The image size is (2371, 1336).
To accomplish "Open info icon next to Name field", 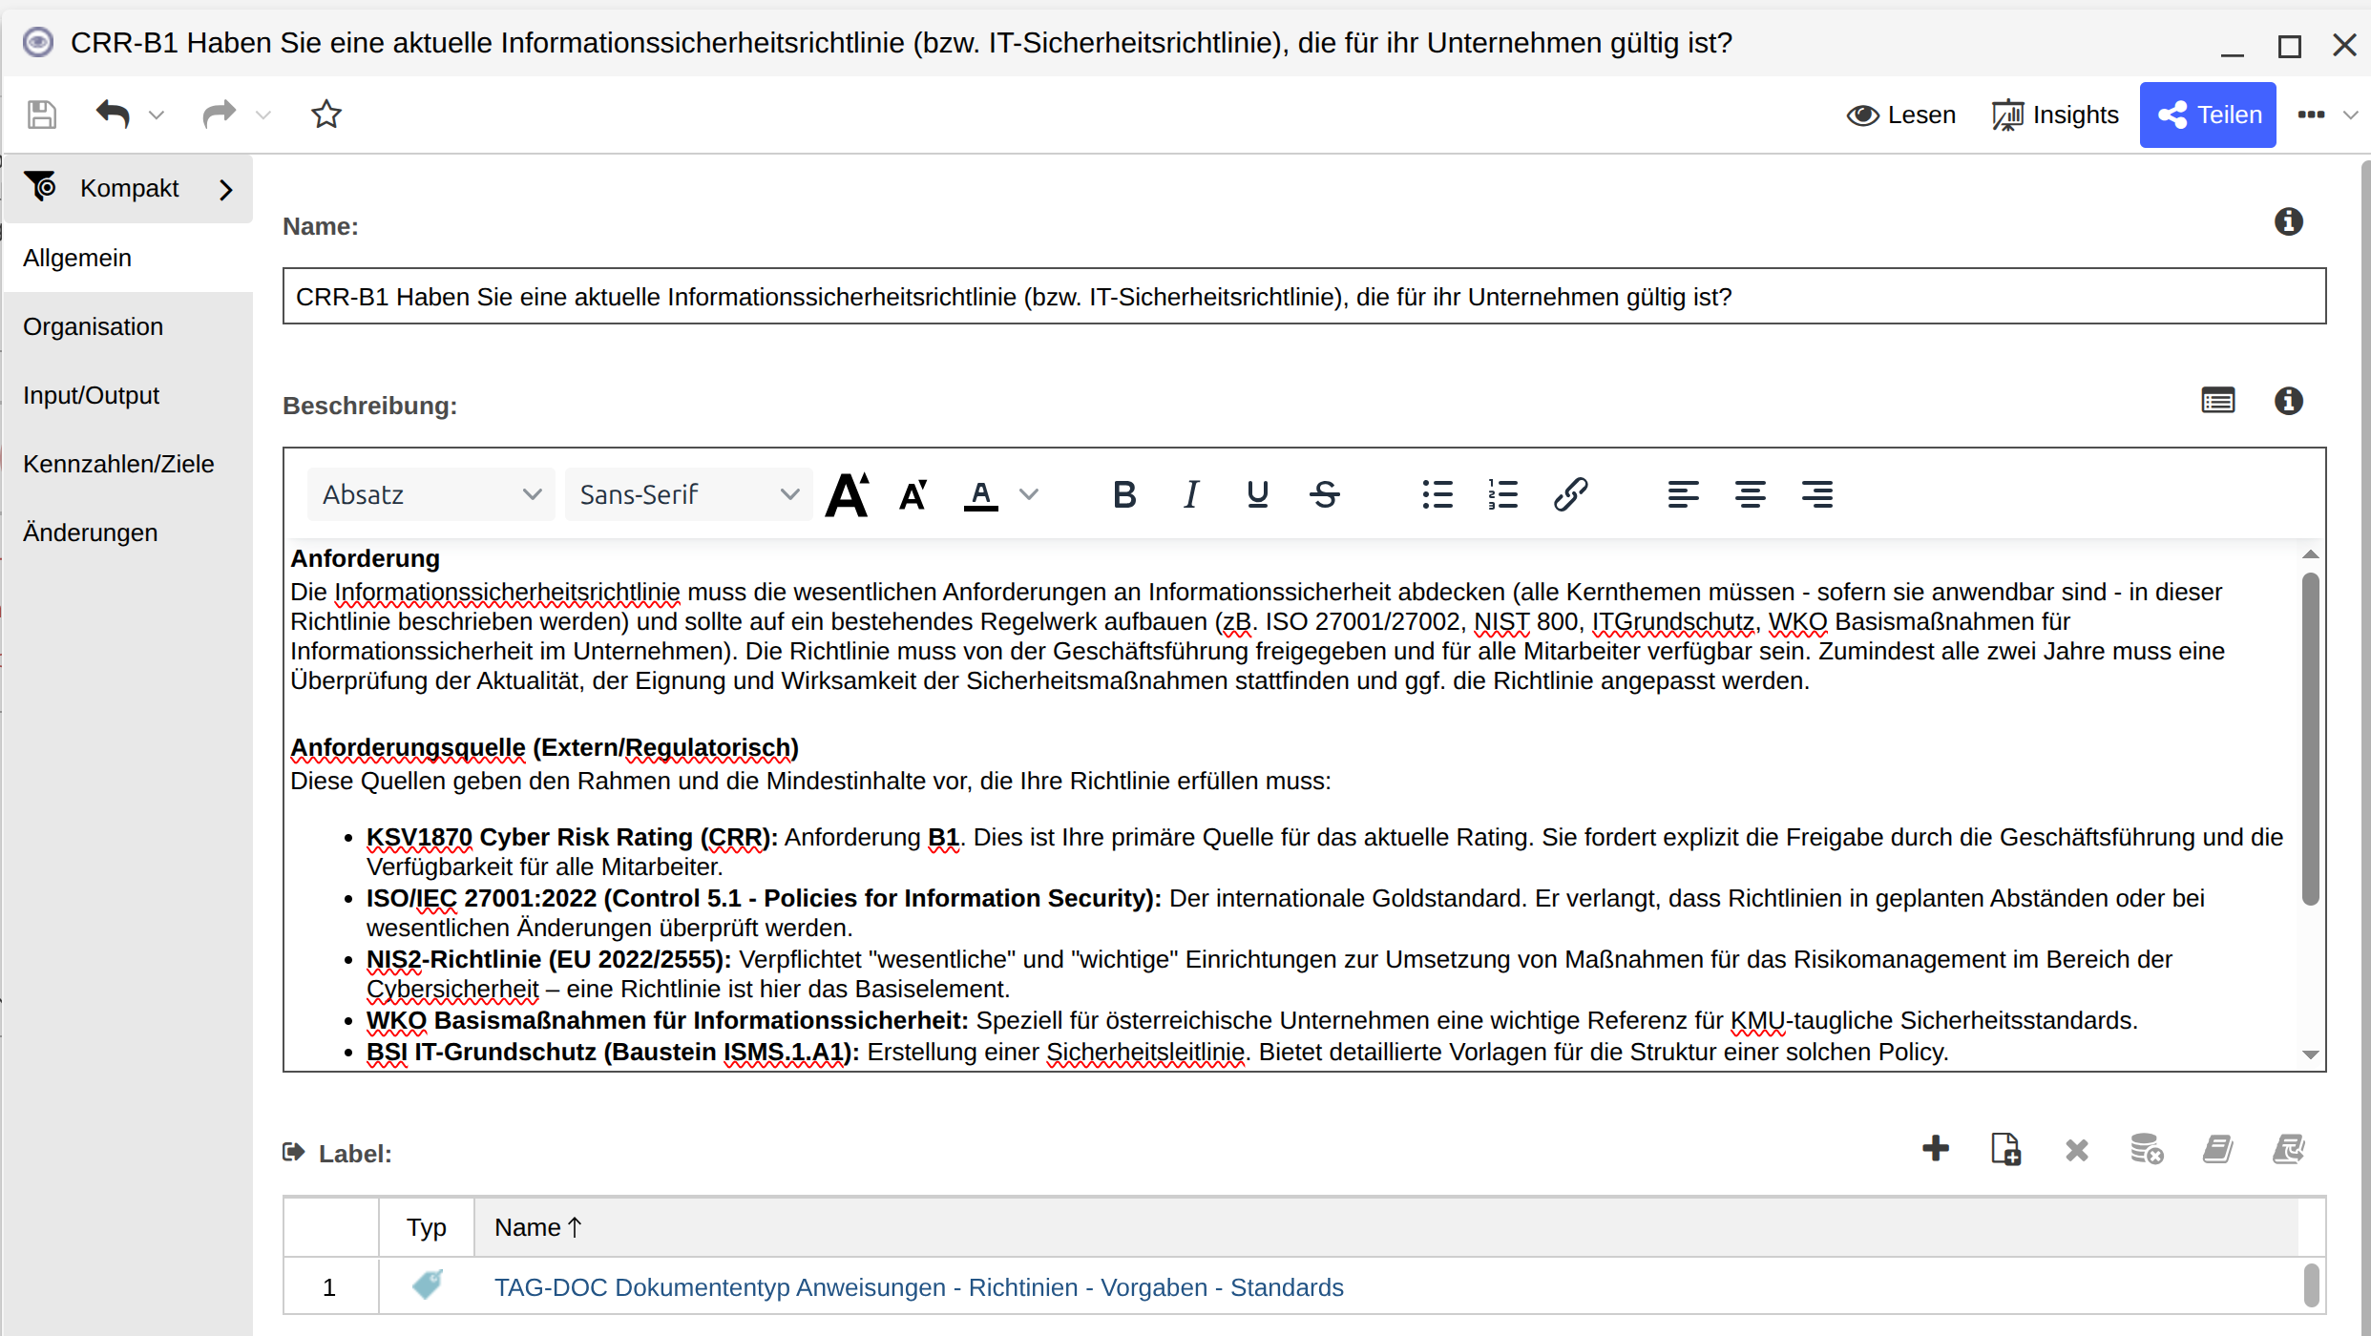I will 2288,222.
